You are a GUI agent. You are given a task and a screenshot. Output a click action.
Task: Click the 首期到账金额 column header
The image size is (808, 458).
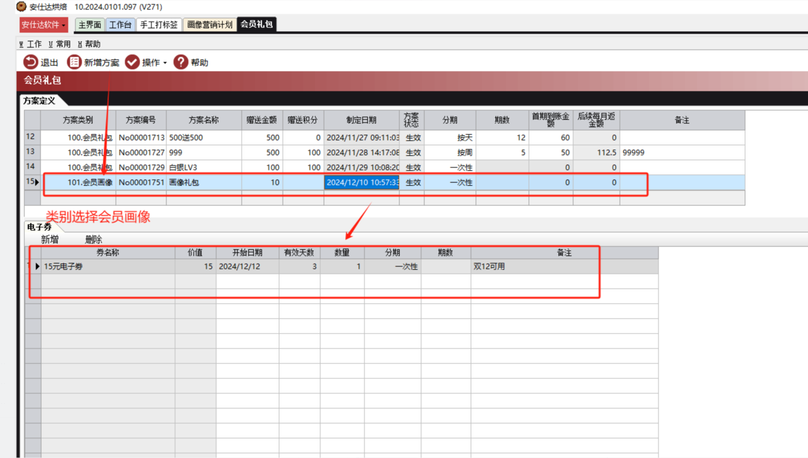551,120
